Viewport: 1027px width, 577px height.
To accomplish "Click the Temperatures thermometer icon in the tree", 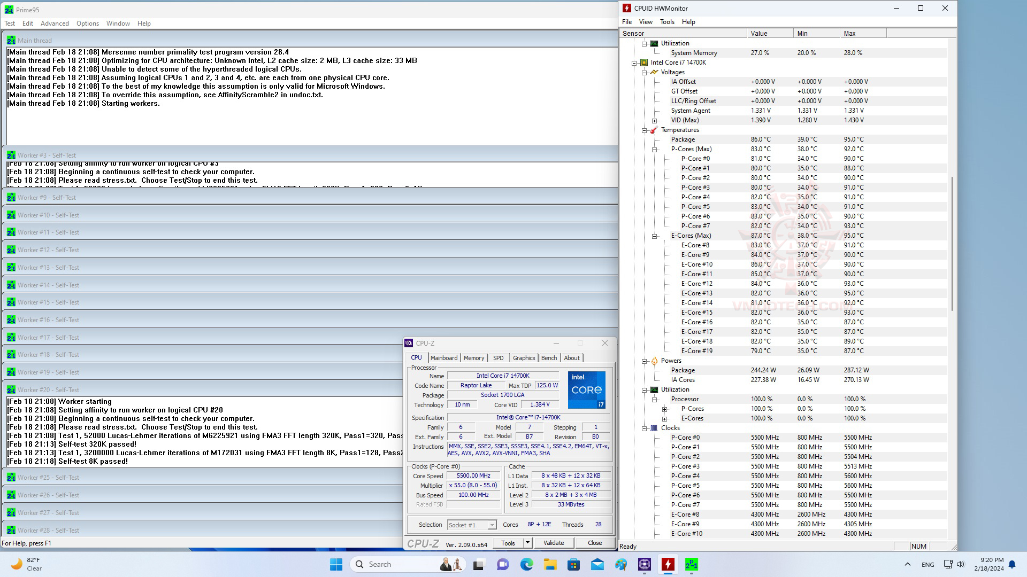I will 654,130.
